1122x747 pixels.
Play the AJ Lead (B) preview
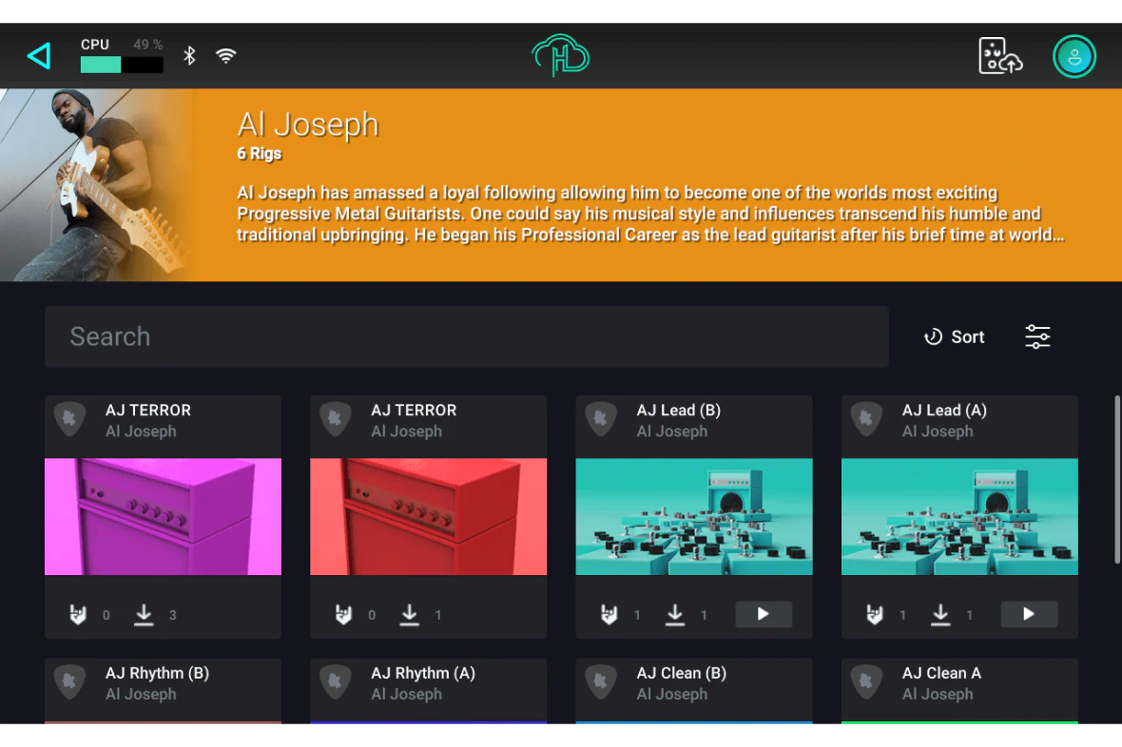[764, 614]
